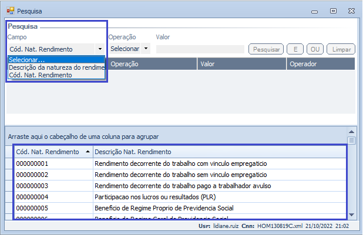Click the sort arrow on Cód. Nat. Rendimento

click(x=88, y=152)
